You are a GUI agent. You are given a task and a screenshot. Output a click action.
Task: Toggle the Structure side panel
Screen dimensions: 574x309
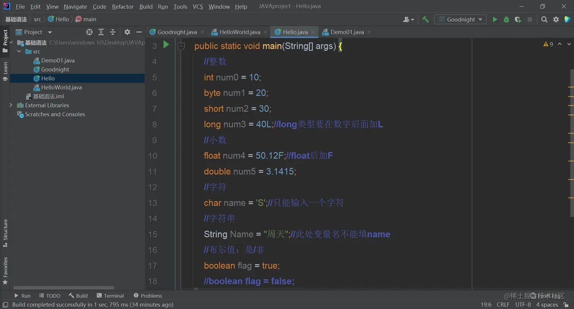click(x=5, y=232)
